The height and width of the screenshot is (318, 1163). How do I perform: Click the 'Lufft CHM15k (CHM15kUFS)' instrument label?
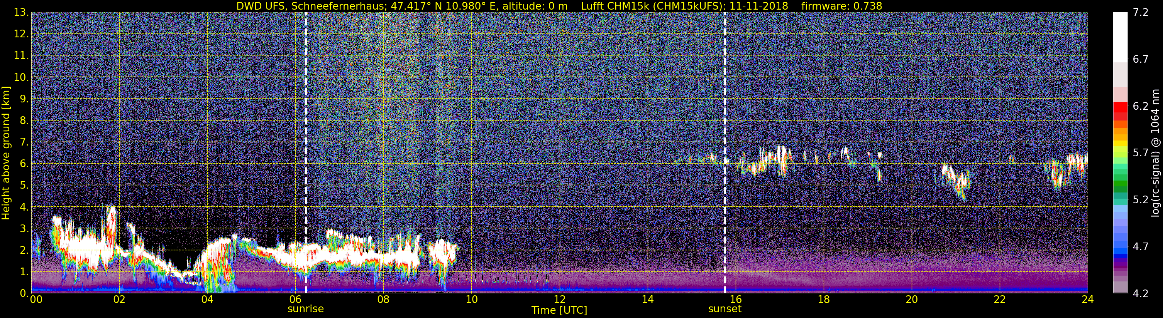click(653, 6)
